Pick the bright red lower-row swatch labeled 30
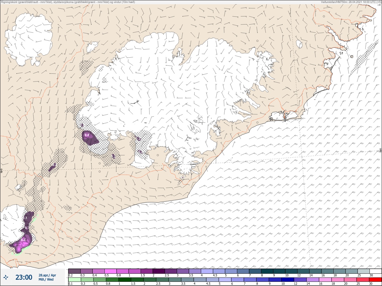This screenshot has height=286, width=382. pyautogui.click(x=375, y=280)
